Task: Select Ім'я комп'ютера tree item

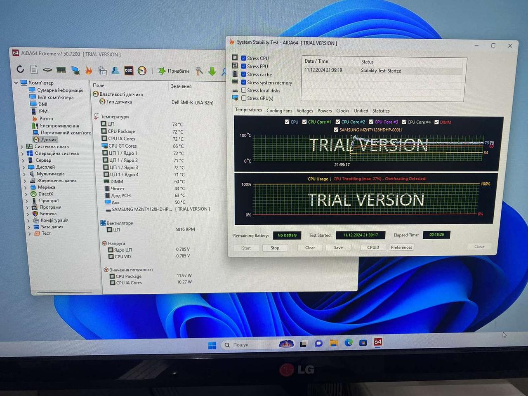Action: click(56, 97)
